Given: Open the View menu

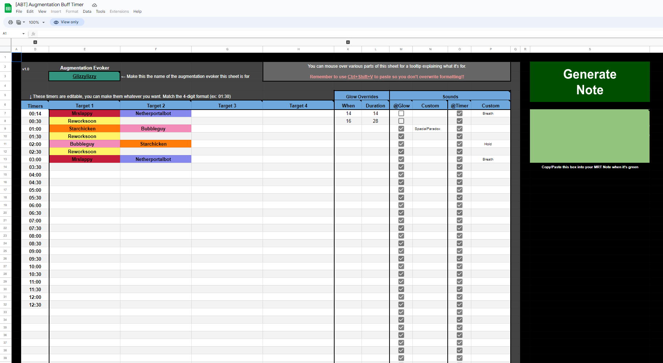Looking at the screenshot, I should (42, 12).
